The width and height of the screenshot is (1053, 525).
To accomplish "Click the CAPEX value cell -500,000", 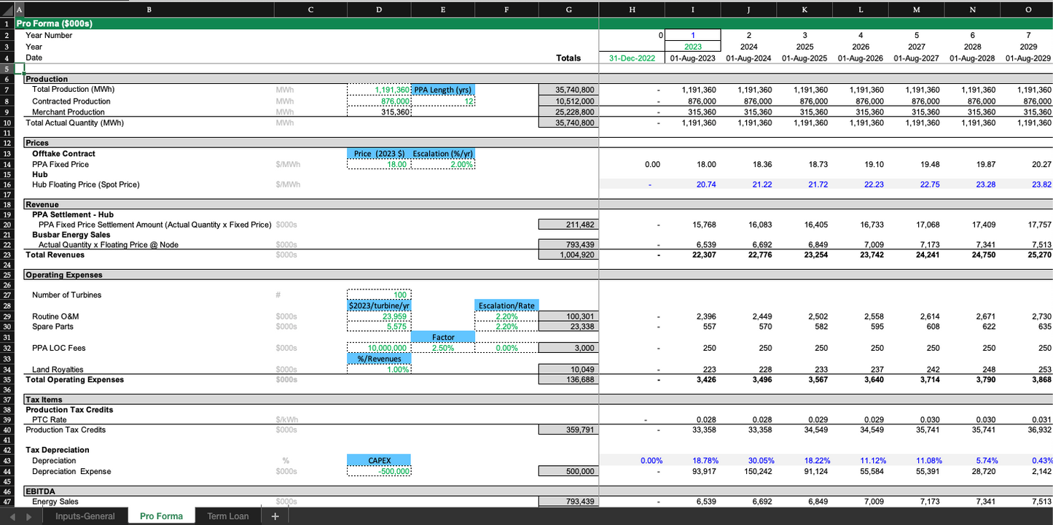I will (379, 472).
